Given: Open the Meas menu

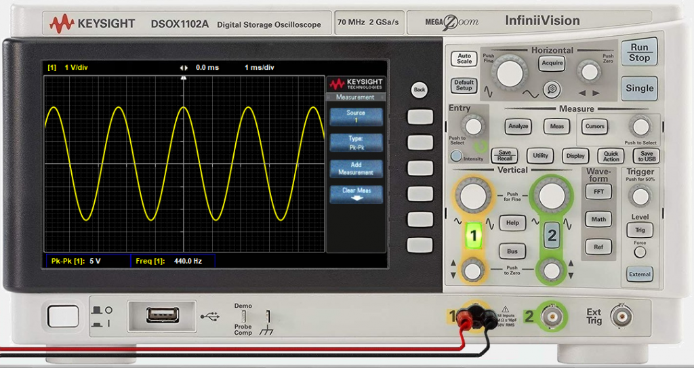Looking at the screenshot, I should (x=556, y=126).
